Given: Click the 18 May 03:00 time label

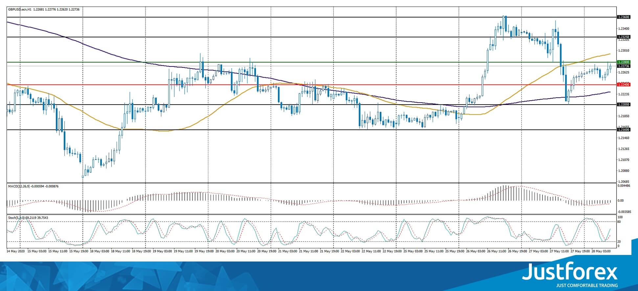Looking at the screenshot, I should click(x=100, y=251).
